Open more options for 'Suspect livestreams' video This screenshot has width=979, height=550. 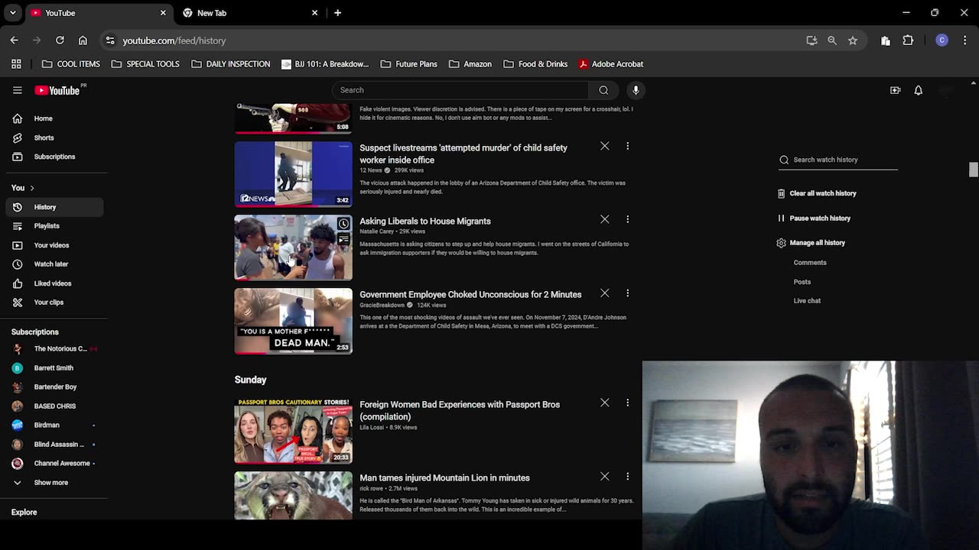tap(627, 146)
